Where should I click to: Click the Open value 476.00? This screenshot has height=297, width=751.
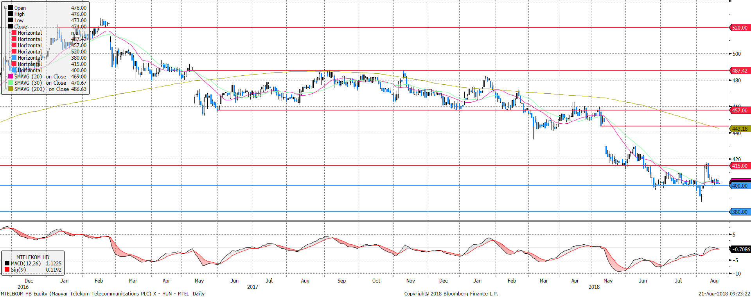pos(79,8)
